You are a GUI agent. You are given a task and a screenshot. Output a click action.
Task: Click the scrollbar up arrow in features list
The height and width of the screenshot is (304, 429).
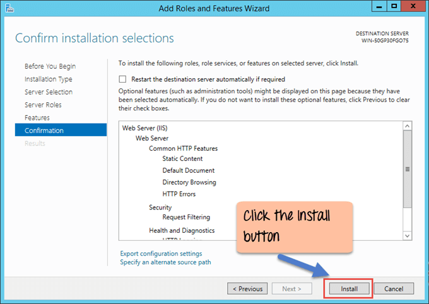coord(408,126)
